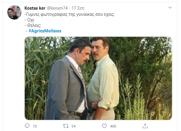Click the reply count 10

pos(35,126)
